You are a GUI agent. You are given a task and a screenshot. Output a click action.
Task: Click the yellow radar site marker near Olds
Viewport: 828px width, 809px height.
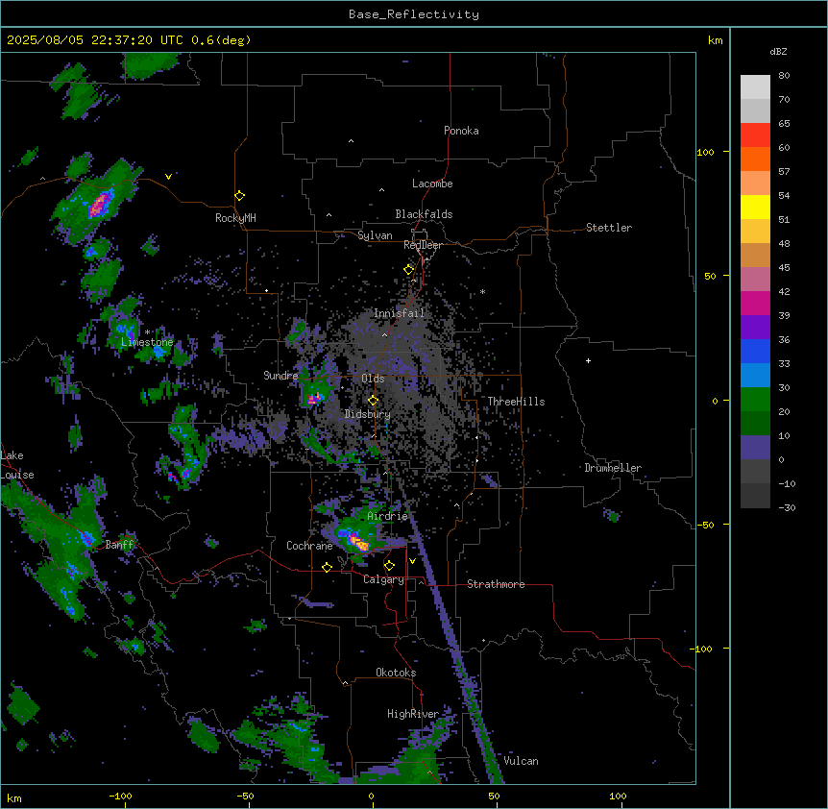pyautogui.click(x=373, y=401)
